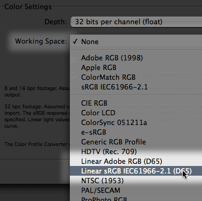Choose Adobe RGB (1998) working space

pyautogui.click(x=136, y=58)
